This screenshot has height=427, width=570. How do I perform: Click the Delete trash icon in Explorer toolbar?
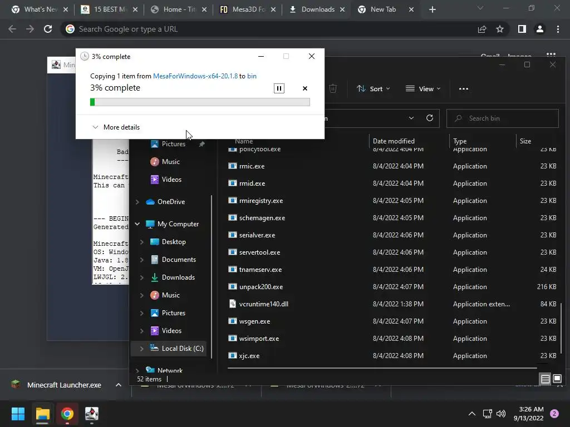click(333, 88)
